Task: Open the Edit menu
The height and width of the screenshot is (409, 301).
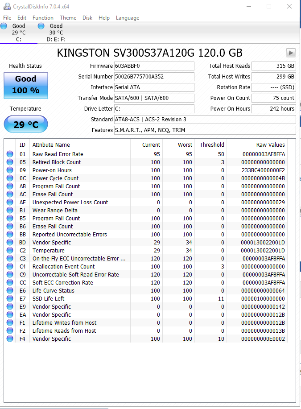Action: 22,18
